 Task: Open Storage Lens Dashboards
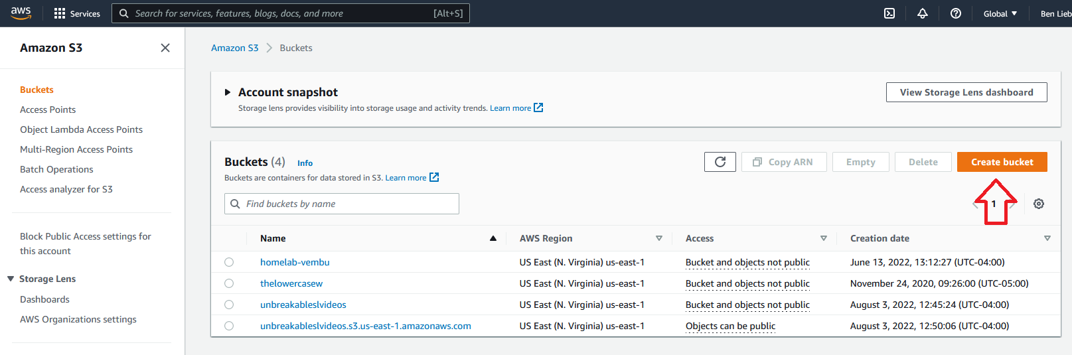44,299
